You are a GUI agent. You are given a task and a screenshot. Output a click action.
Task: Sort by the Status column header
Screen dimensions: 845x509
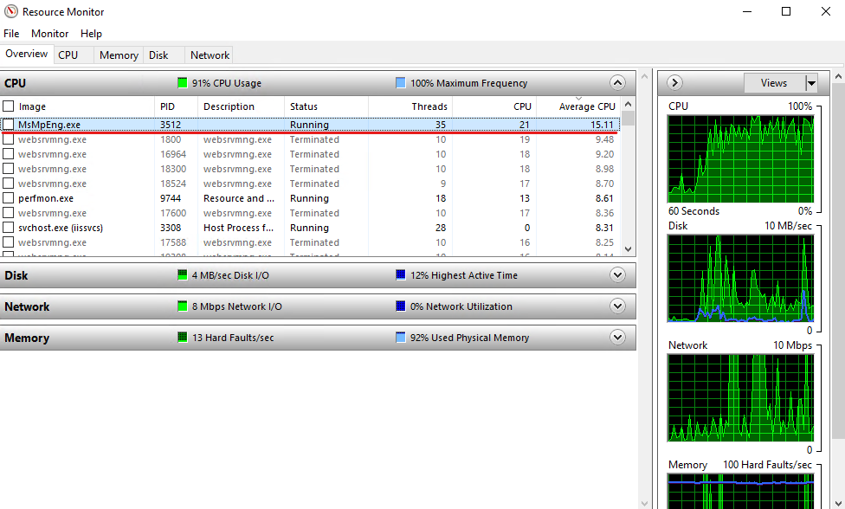(x=326, y=106)
